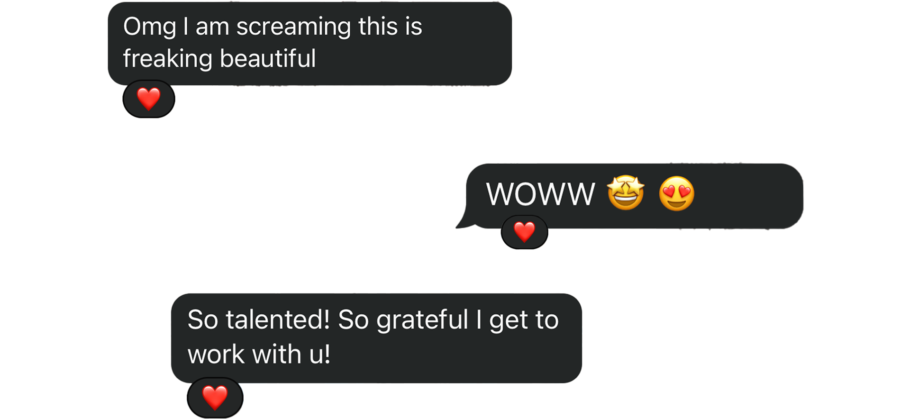The image size is (910, 419).
Task: Click the star-struck emoji after WOWW
Action: (x=626, y=192)
